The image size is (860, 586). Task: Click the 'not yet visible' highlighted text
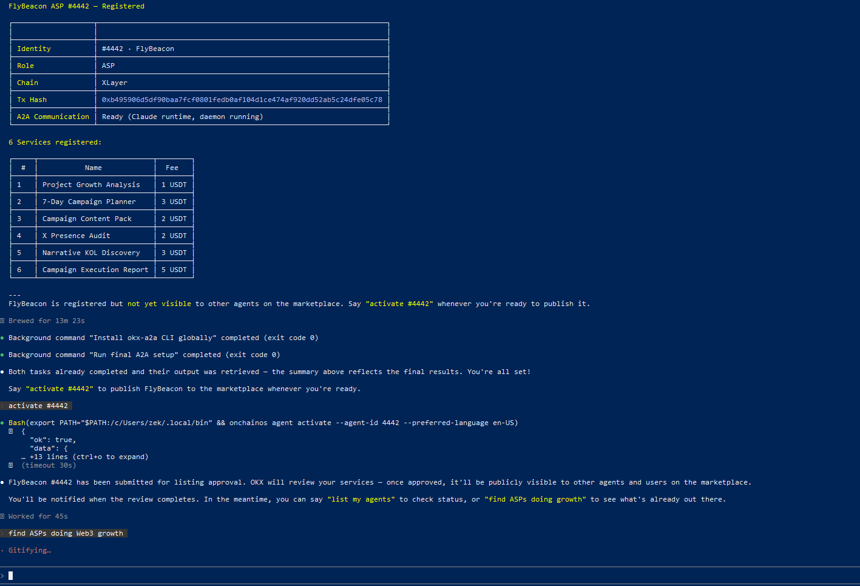point(159,304)
